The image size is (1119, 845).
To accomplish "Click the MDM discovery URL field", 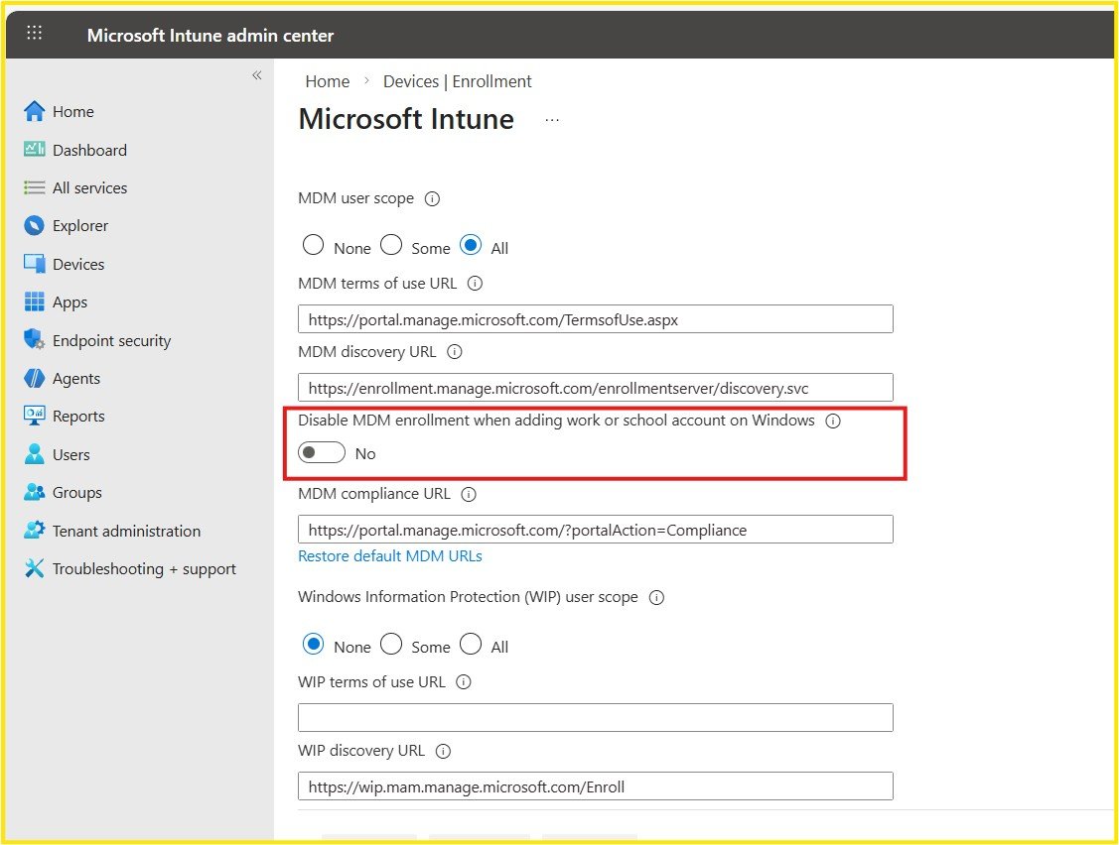I will [x=595, y=387].
